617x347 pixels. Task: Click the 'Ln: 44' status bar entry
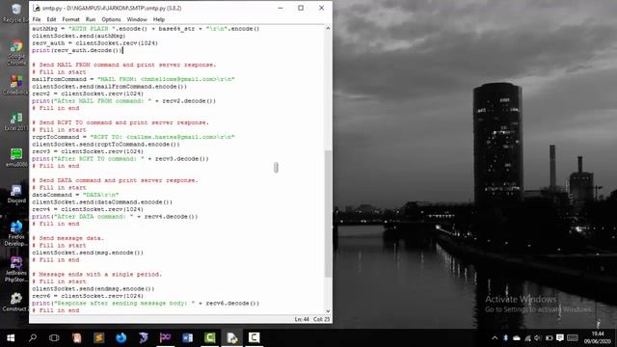pos(302,319)
